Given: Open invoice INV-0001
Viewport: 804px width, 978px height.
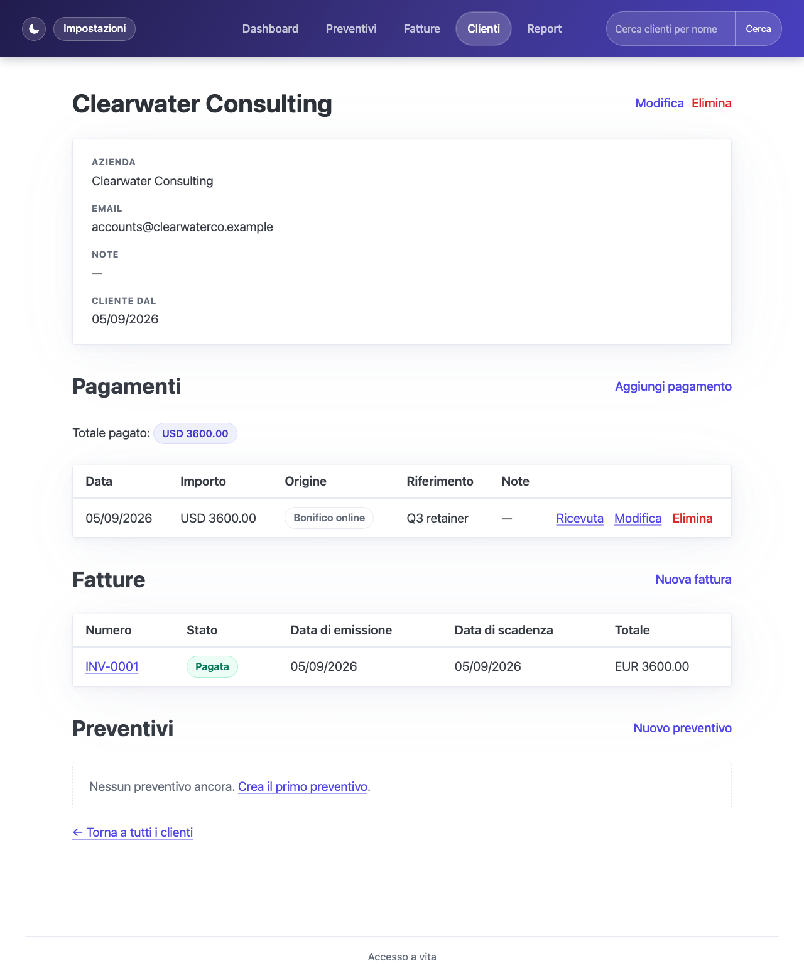Looking at the screenshot, I should (x=112, y=666).
